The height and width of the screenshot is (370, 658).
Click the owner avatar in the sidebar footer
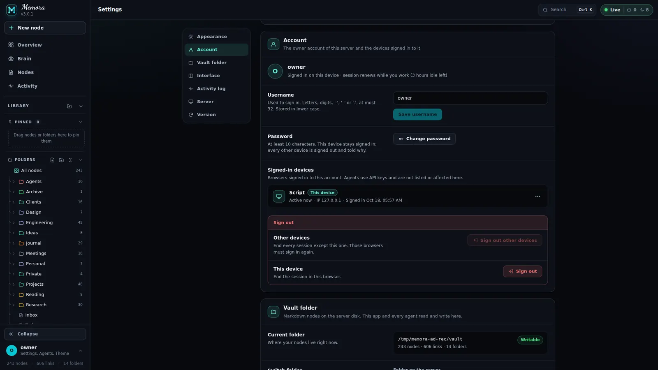(12, 350)
